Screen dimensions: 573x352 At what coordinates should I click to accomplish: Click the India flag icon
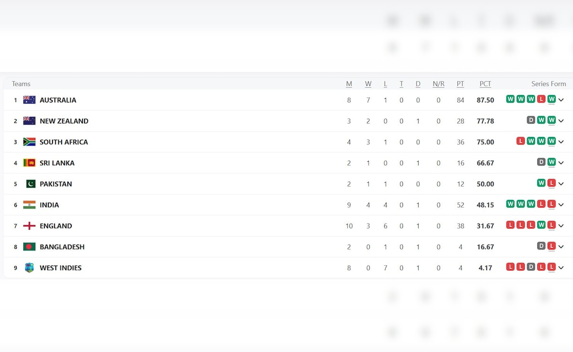29,205
